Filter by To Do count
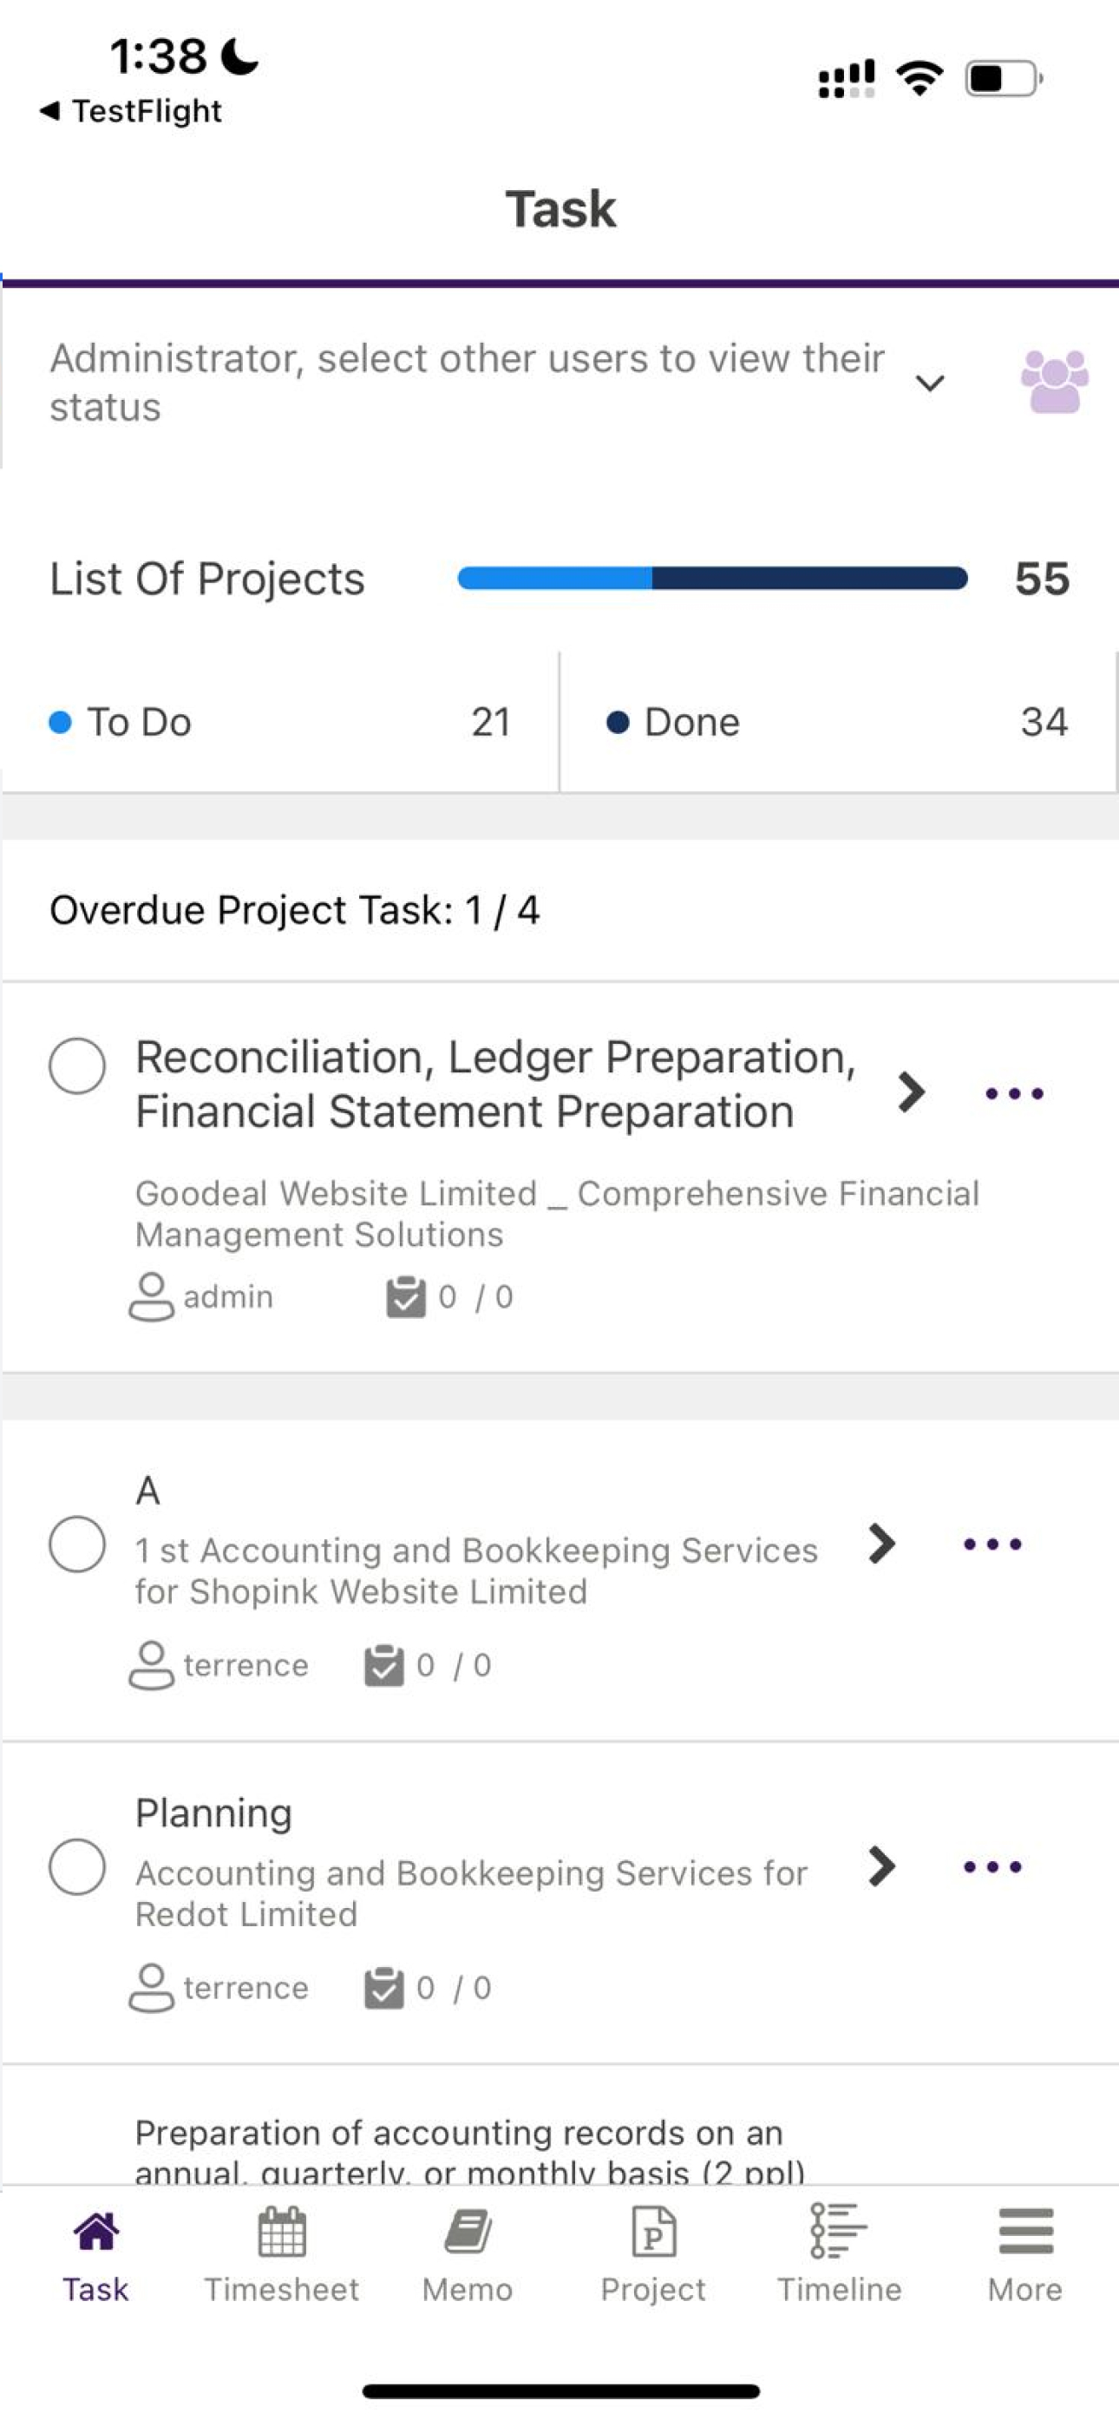Viewport: 1119px width, 2426px height. point(278,723)
